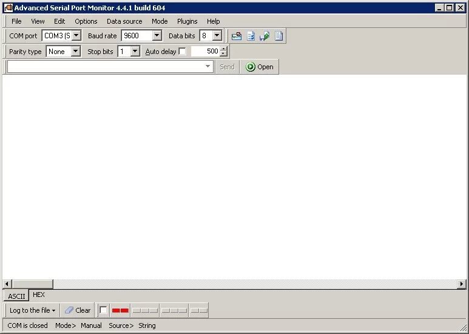Expand the send string history dropdown arrow

pyautogui.click(x=208, y=66)
